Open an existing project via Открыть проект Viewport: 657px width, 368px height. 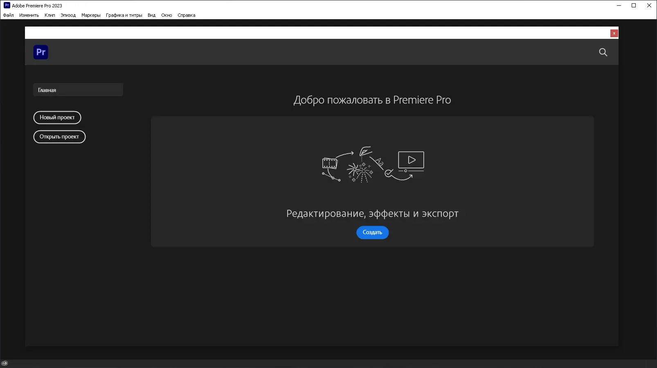pyautogui.click(x=59, y=137)
